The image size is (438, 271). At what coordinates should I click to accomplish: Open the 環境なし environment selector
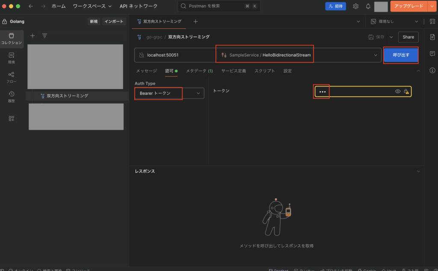(x=394, y=21)
